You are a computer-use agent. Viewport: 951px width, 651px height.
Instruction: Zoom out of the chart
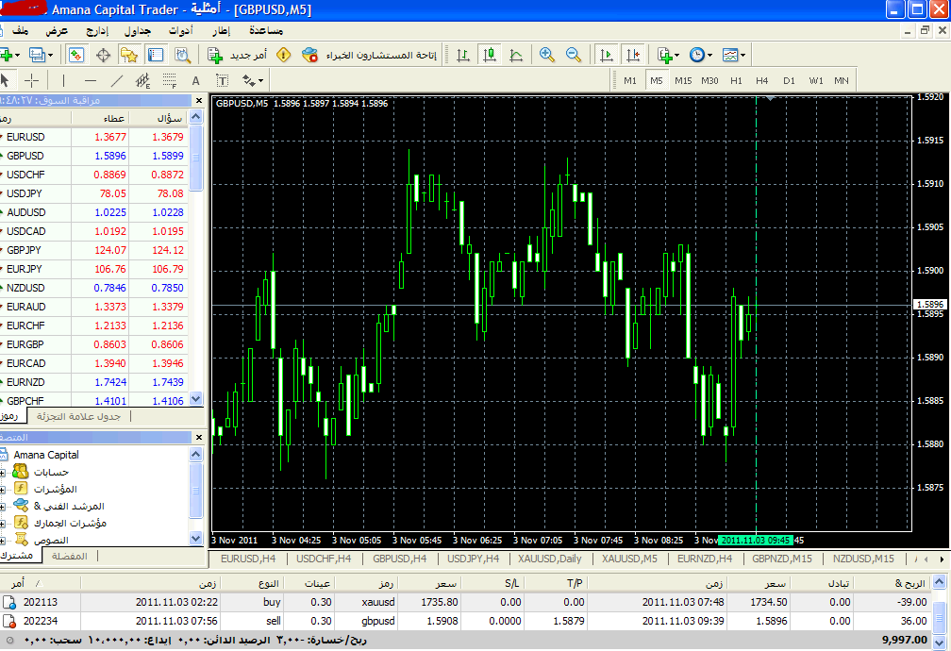pos(573,55)
